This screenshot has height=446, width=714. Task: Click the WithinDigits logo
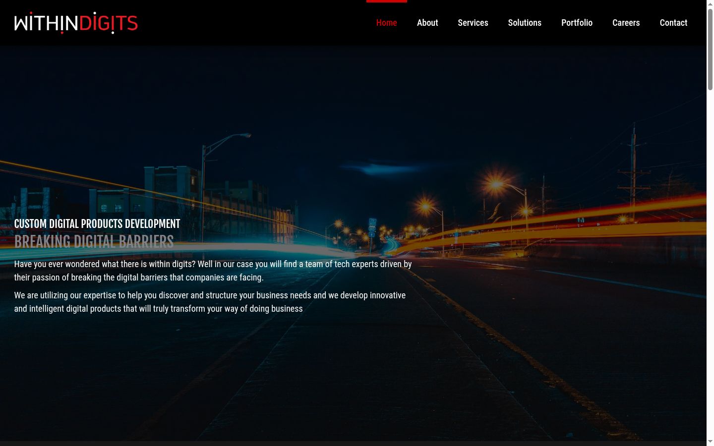76,23
